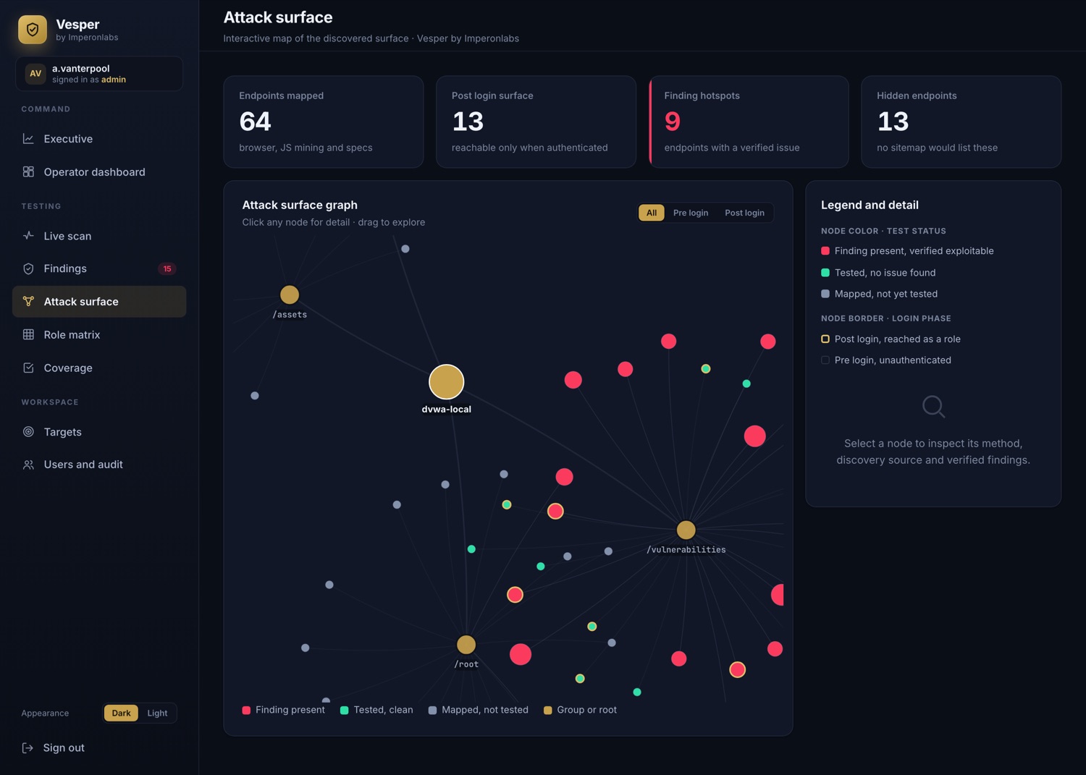Click the Pre login border legend box
The height and width of the screenshot is (775, 1086).
click(825, 360)
